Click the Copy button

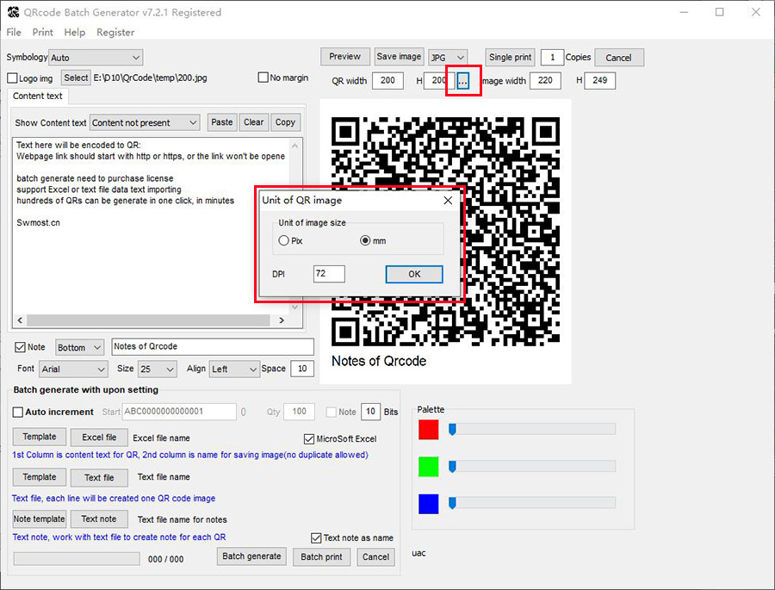click(x=285, y=122)
